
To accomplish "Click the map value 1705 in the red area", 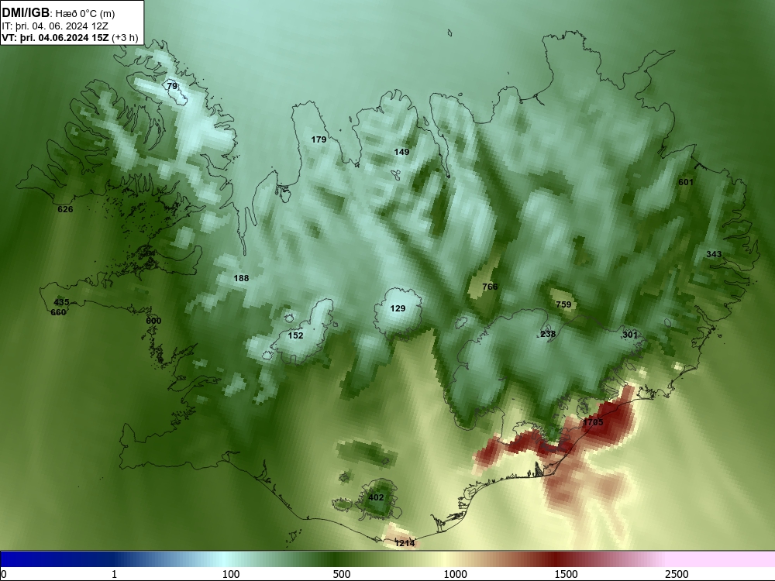I will click(x=593, y=422).
